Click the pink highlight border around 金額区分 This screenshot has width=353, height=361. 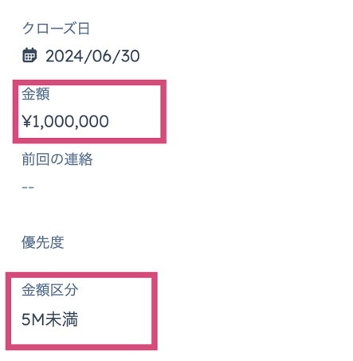(81, 275)
